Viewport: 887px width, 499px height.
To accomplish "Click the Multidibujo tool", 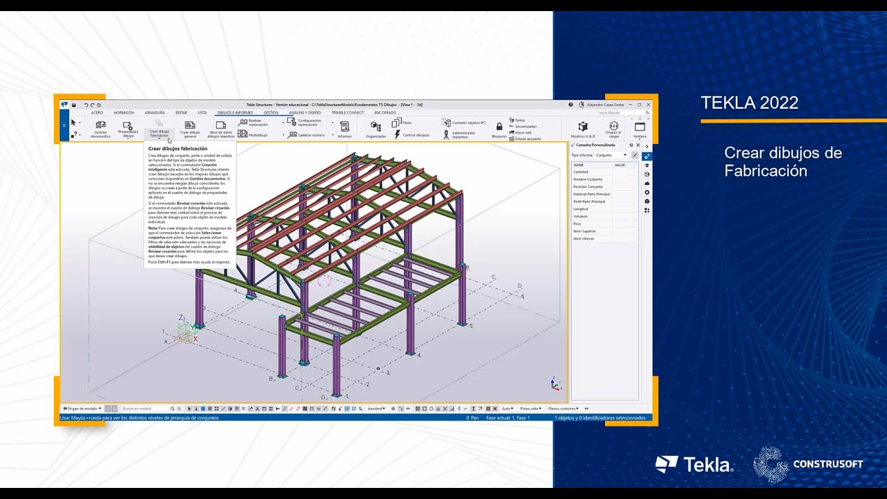I will [x=252, y=135].
